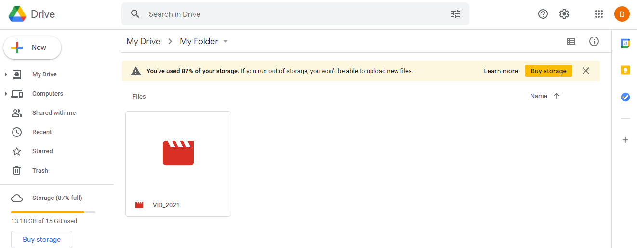
Task: Expand the My Drive tree
Action: tap(6, 74)
